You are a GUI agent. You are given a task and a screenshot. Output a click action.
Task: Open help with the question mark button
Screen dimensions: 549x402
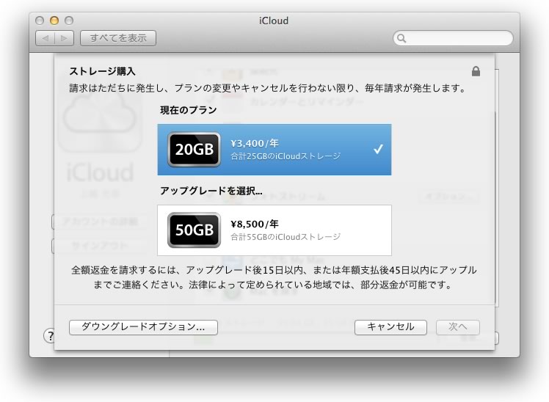point(49,336)
